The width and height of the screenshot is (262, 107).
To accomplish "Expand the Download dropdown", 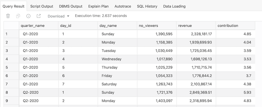I will click(59, 16).
